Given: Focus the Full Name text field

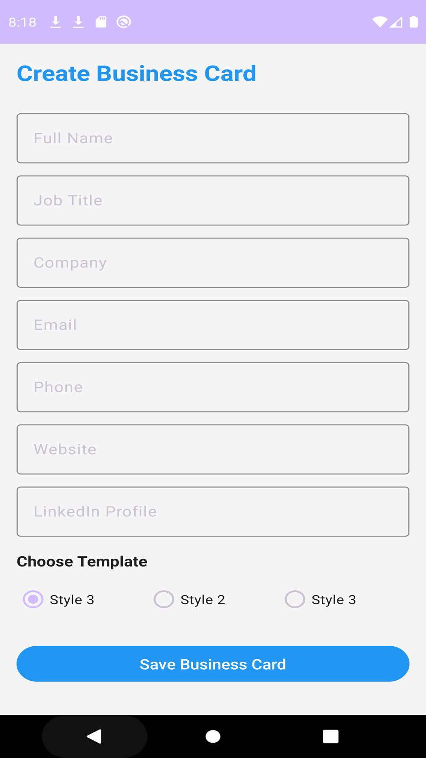Looking at the screenshot, I should (213, 138).
